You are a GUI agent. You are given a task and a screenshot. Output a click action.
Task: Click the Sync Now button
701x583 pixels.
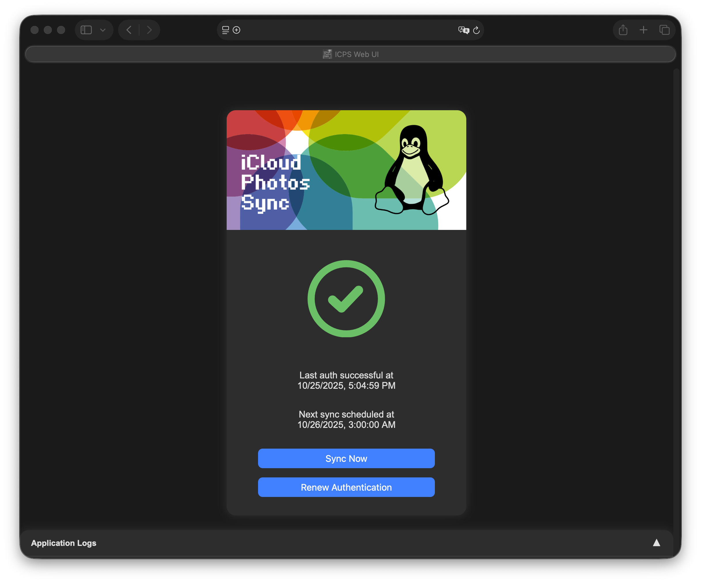[346, 458]
